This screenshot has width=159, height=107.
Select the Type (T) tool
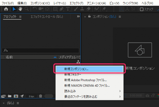[x=68, y=9]
